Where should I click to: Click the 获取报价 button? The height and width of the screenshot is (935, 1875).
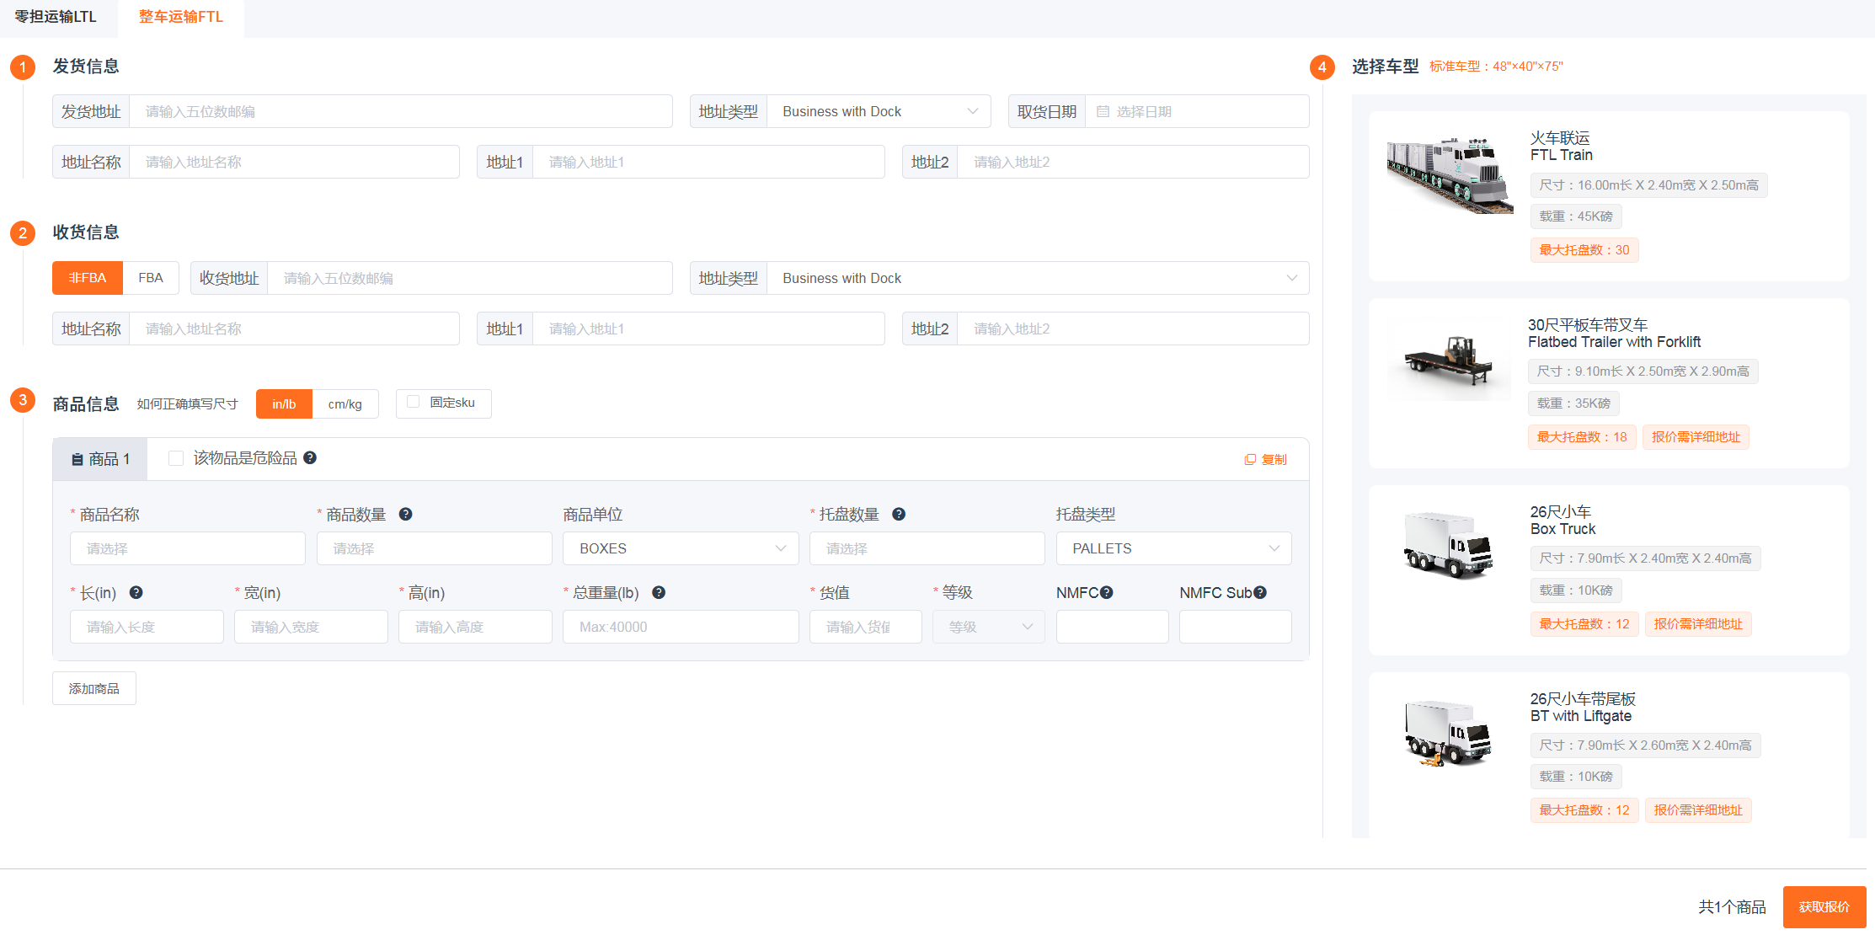[x=1824, y=907]
